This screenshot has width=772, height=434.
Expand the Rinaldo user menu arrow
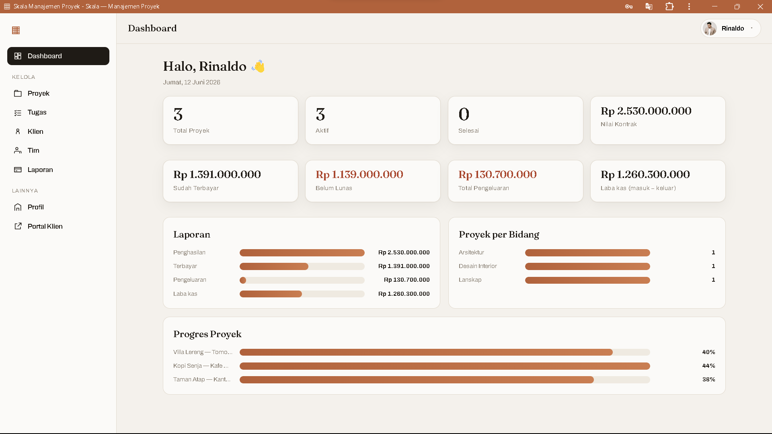[x=751, y=28]
